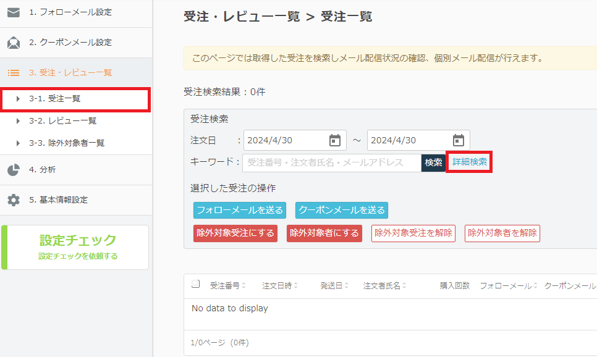597x357 pixels.
Task: Click the list icon beside 受注・レビュー一覧
Action: (14, 73)
